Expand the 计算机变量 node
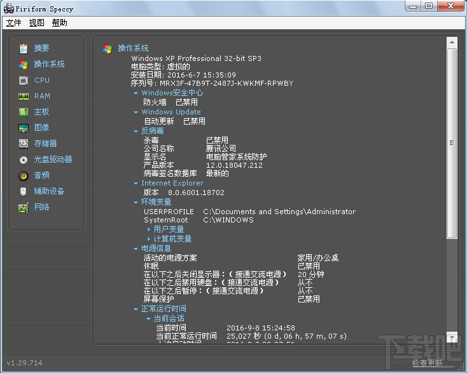This screenshot has height=373, width=467. coord(149,239)
